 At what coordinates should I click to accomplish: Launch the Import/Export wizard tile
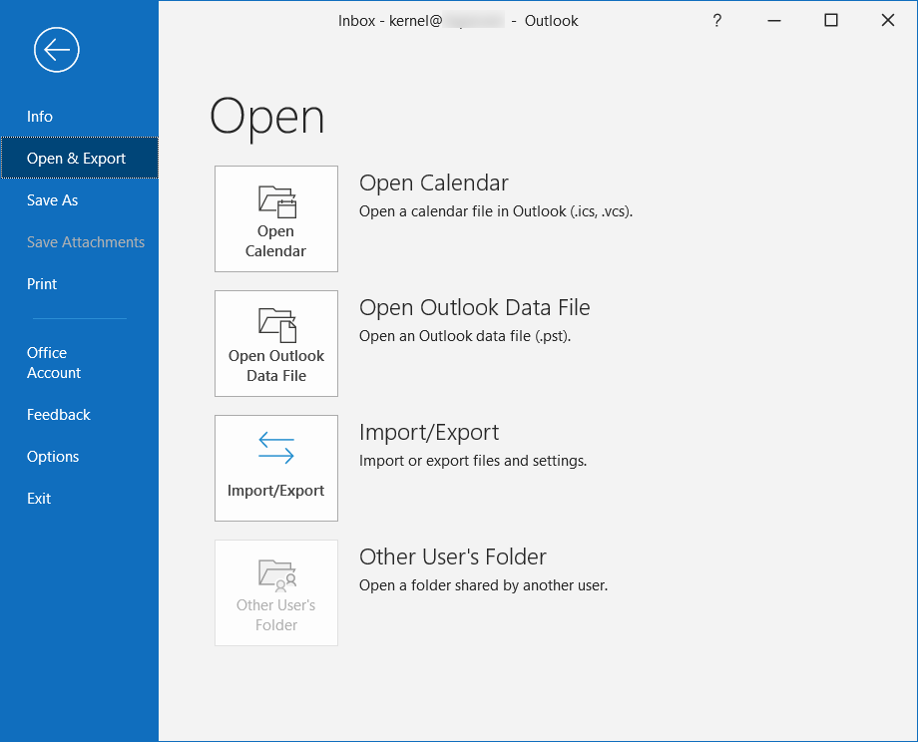coord(276,468)
